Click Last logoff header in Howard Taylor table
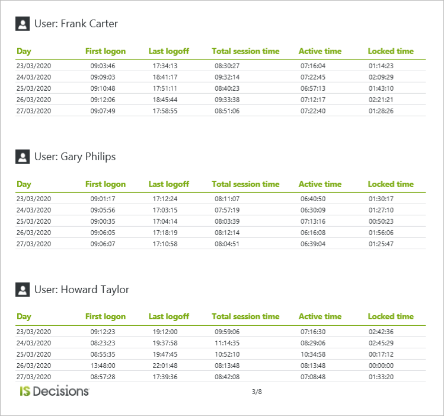This screenshot has height=416, width=444. (x=168, y=316)
